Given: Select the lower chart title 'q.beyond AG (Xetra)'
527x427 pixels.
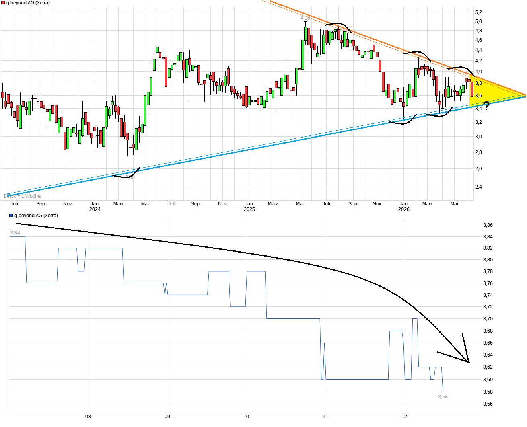Looking at the screenshot, I should (x=36, y=216).
